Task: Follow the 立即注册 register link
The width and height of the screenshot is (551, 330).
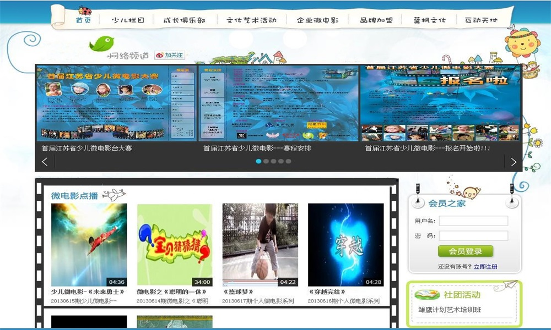Action: point(485,267)
